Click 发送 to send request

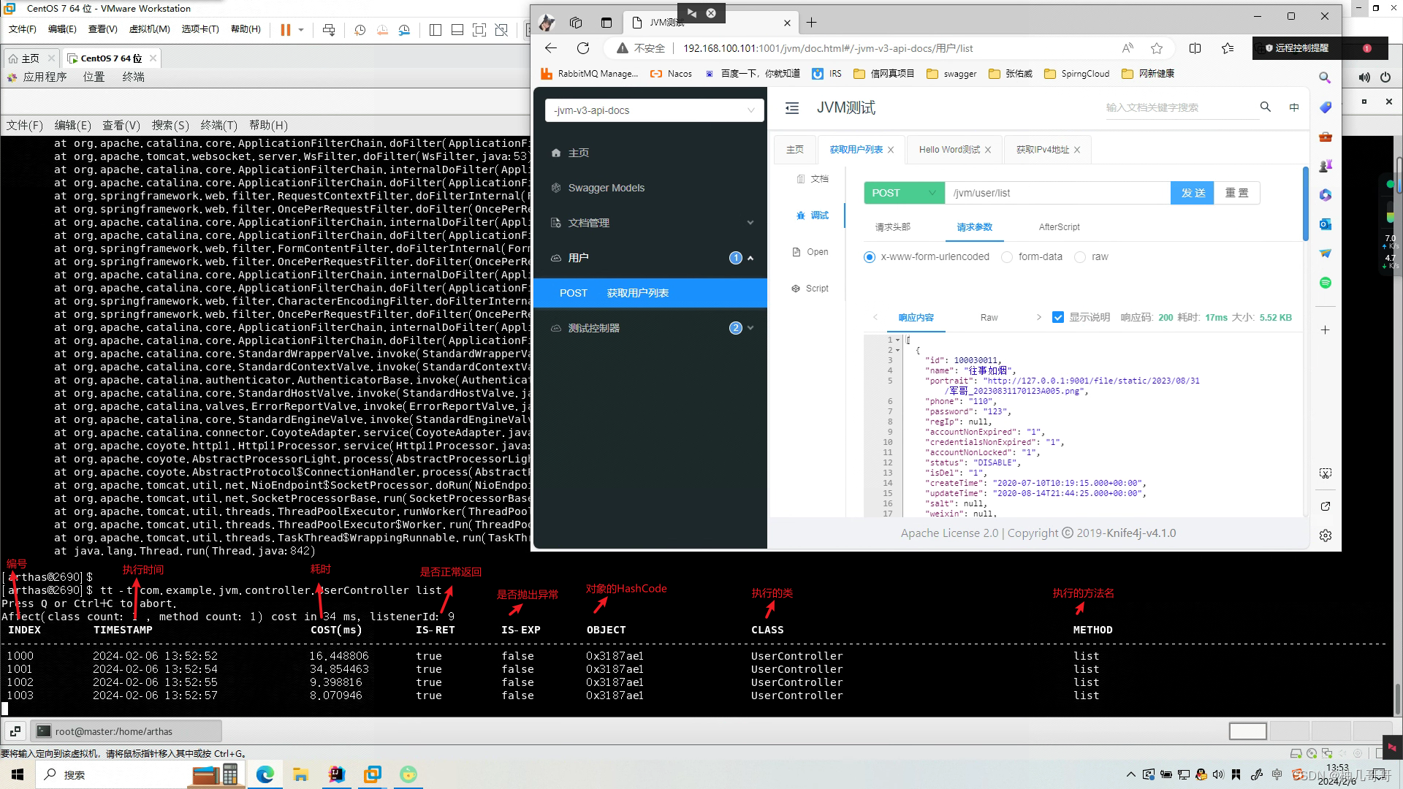click(x=1193, y=193)
